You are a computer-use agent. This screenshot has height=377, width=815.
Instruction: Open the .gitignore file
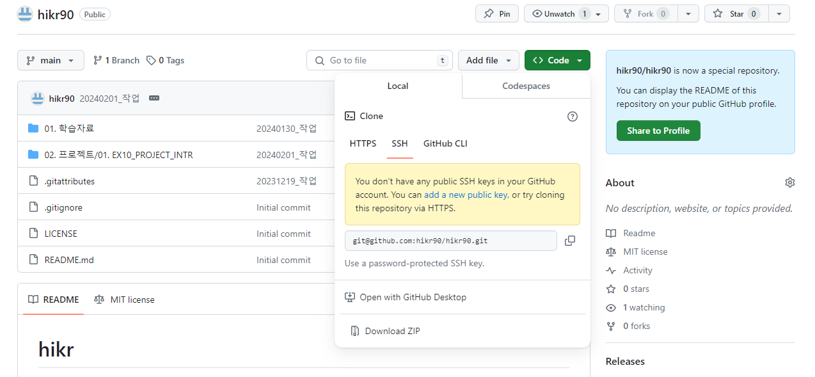click(63, 207)
